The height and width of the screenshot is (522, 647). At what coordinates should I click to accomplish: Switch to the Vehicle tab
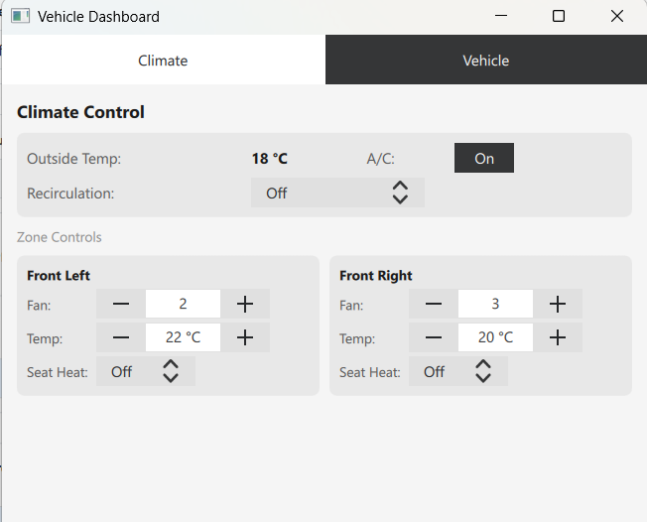click(x=486, y=61)
